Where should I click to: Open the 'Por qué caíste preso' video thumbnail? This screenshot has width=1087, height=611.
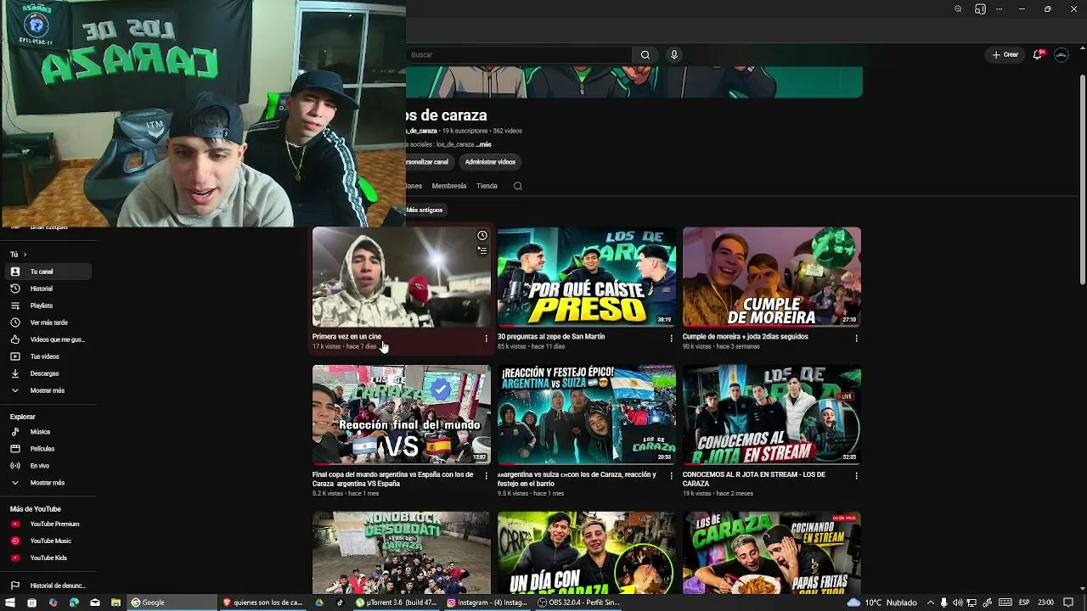(587, 277)
